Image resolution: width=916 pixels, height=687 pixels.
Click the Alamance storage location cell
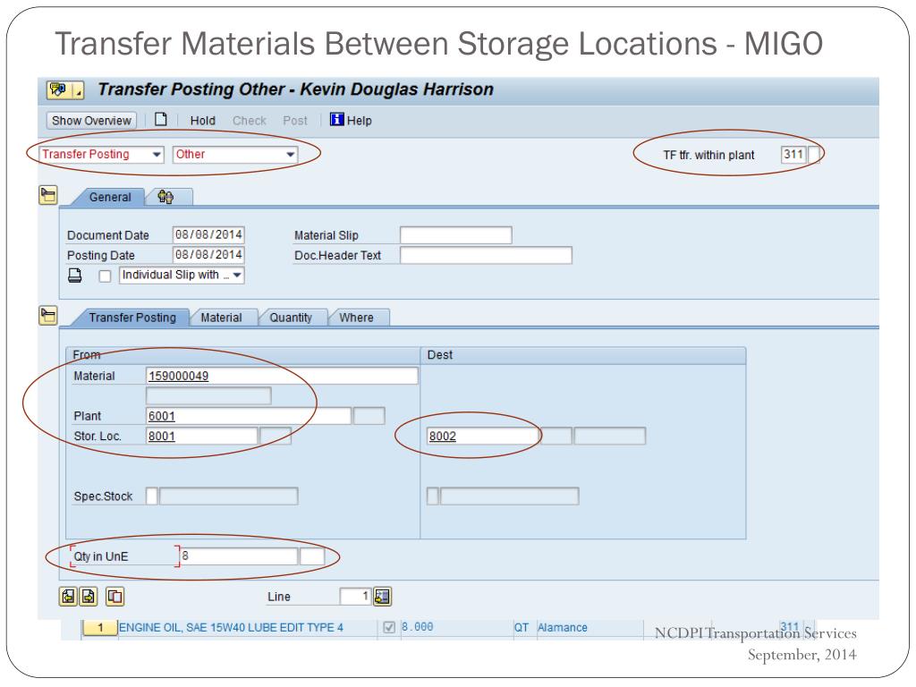[562, 627]
